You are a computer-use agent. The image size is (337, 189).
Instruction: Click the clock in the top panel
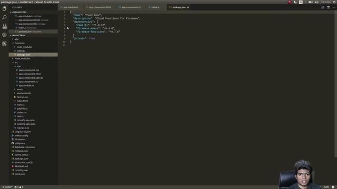click(325, 2)
